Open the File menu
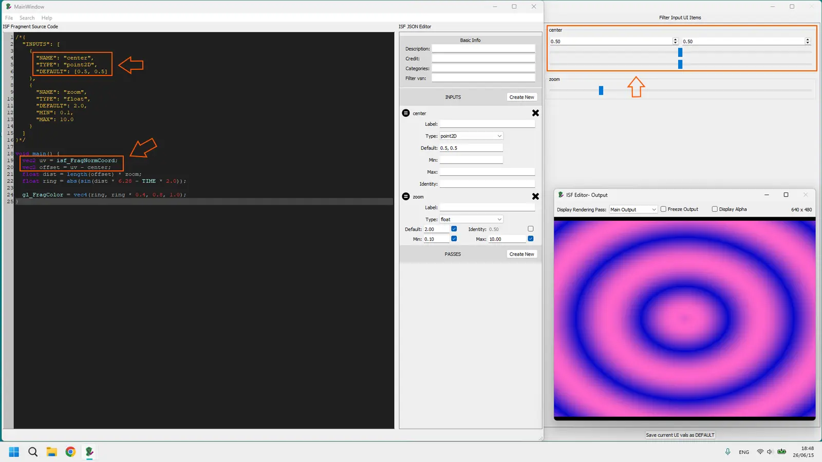Image resolution: width=822 pixels, height=462 pixels. 9,18
